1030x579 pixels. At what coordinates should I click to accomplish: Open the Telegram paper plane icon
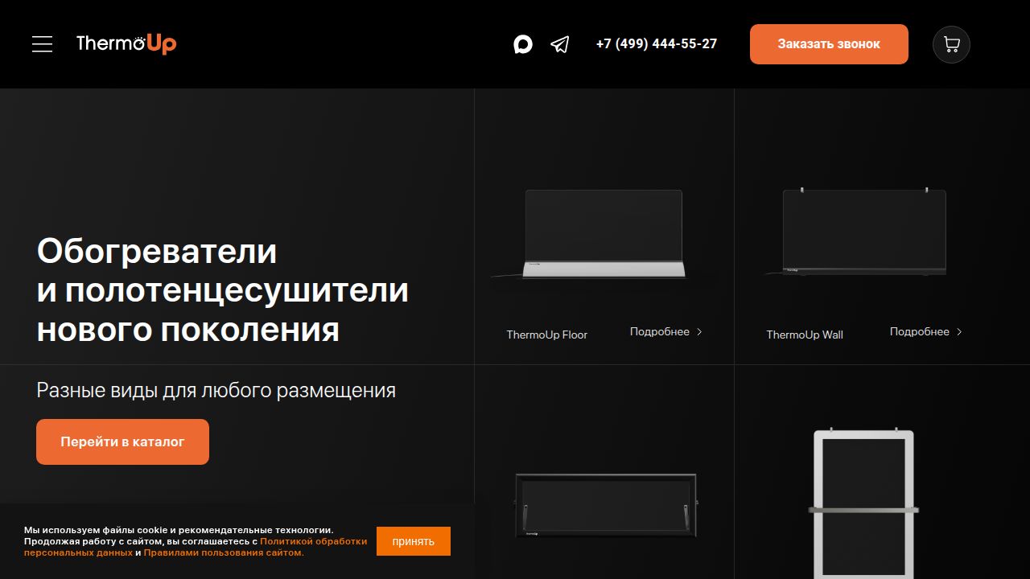560,44
